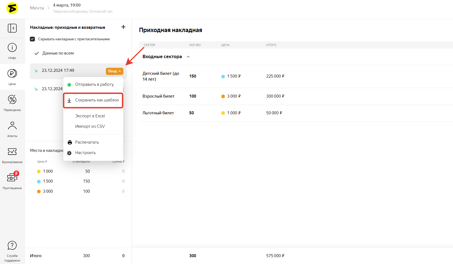This screenshot has height=264, width=453.
Task: Check the 3 000 price checkbox
Action: 32,191
